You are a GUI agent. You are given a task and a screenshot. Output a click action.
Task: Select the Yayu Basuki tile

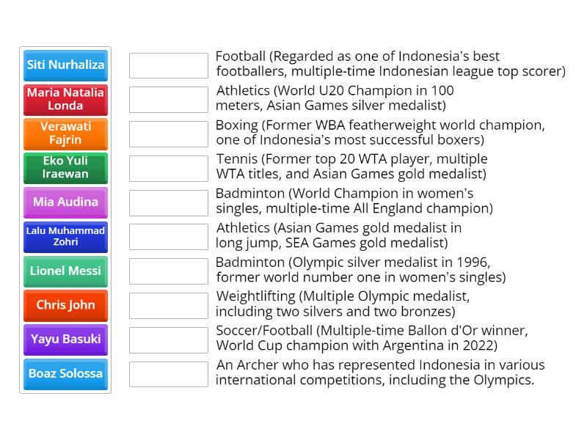(x=65, y=340)
